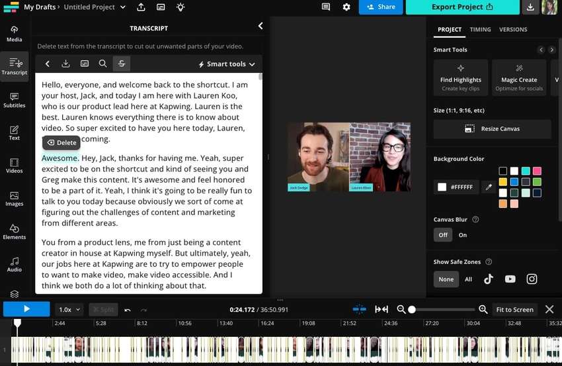
Task: Click the fit timeline arrows icon
Action: (x=381, y=309)
